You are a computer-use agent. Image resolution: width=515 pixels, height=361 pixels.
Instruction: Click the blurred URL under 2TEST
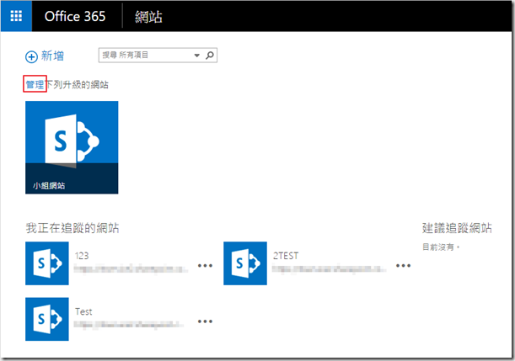329,271
